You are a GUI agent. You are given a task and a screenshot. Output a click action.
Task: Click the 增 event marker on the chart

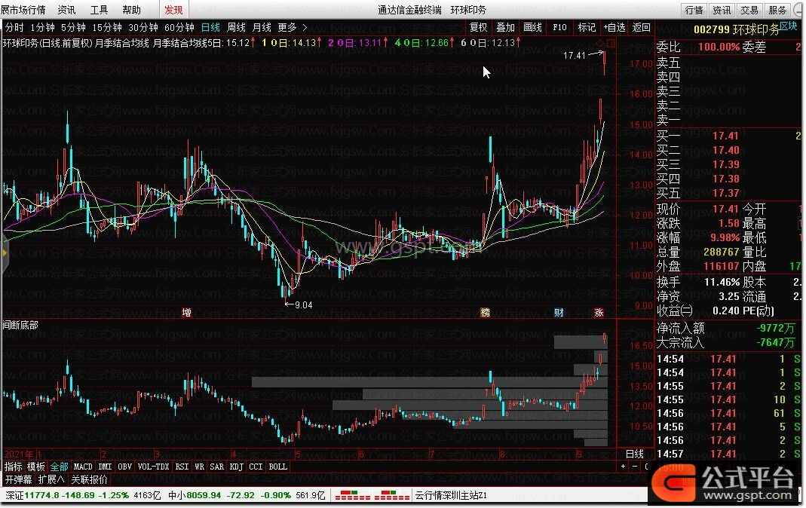186,312
